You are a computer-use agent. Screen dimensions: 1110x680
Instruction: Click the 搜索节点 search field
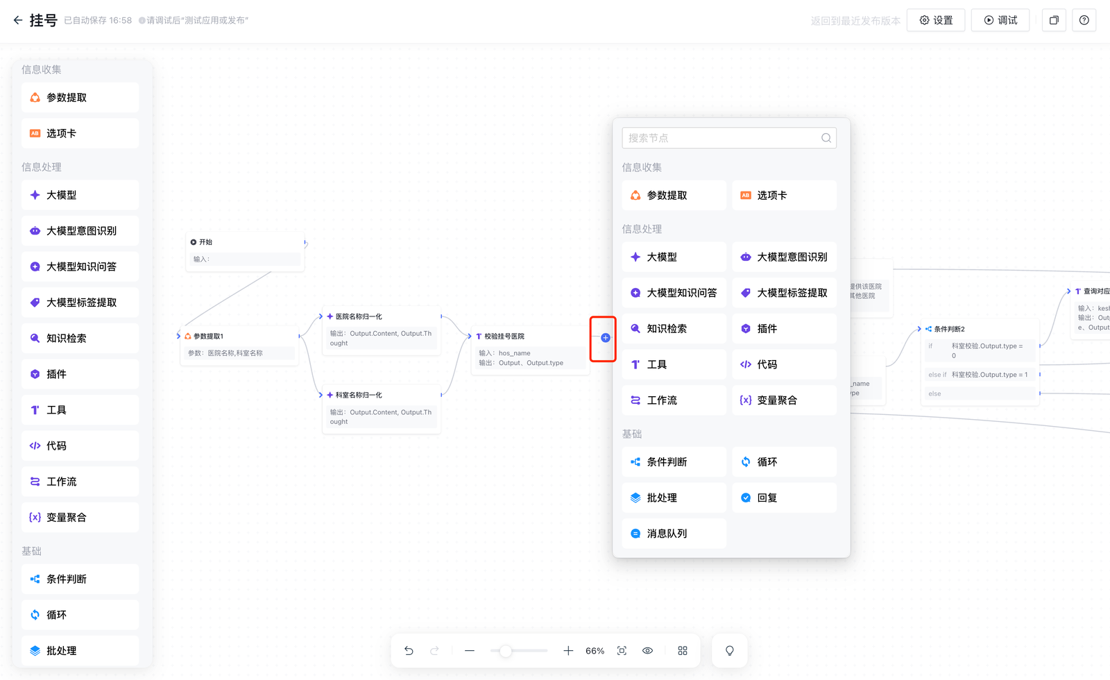[721, 138]
